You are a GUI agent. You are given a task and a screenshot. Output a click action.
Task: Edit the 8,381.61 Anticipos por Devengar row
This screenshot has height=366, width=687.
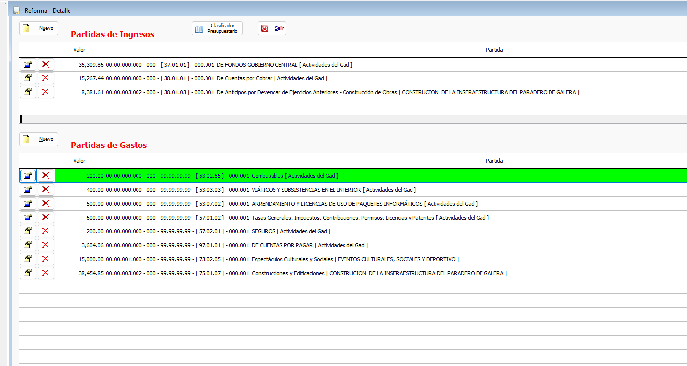click(28, 92)
